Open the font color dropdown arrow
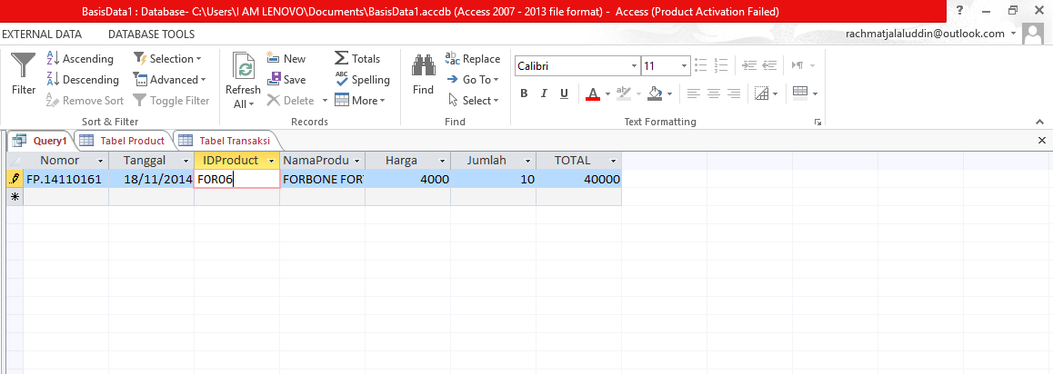 [607, 93]
